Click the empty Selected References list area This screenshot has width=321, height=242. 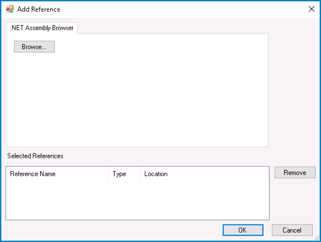(x=137, y=200)
